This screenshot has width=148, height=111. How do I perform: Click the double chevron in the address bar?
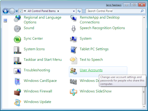click(25, 11)
